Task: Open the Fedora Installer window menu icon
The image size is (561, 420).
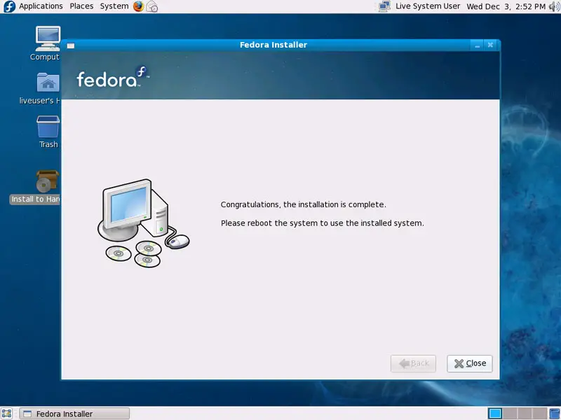Action: (x=71, y=45)
